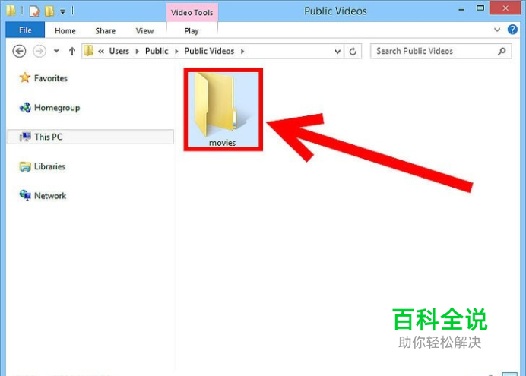Screen dimensions: 526x376
Task: Open Help with the question mark icon
Action: pos(512,30)
